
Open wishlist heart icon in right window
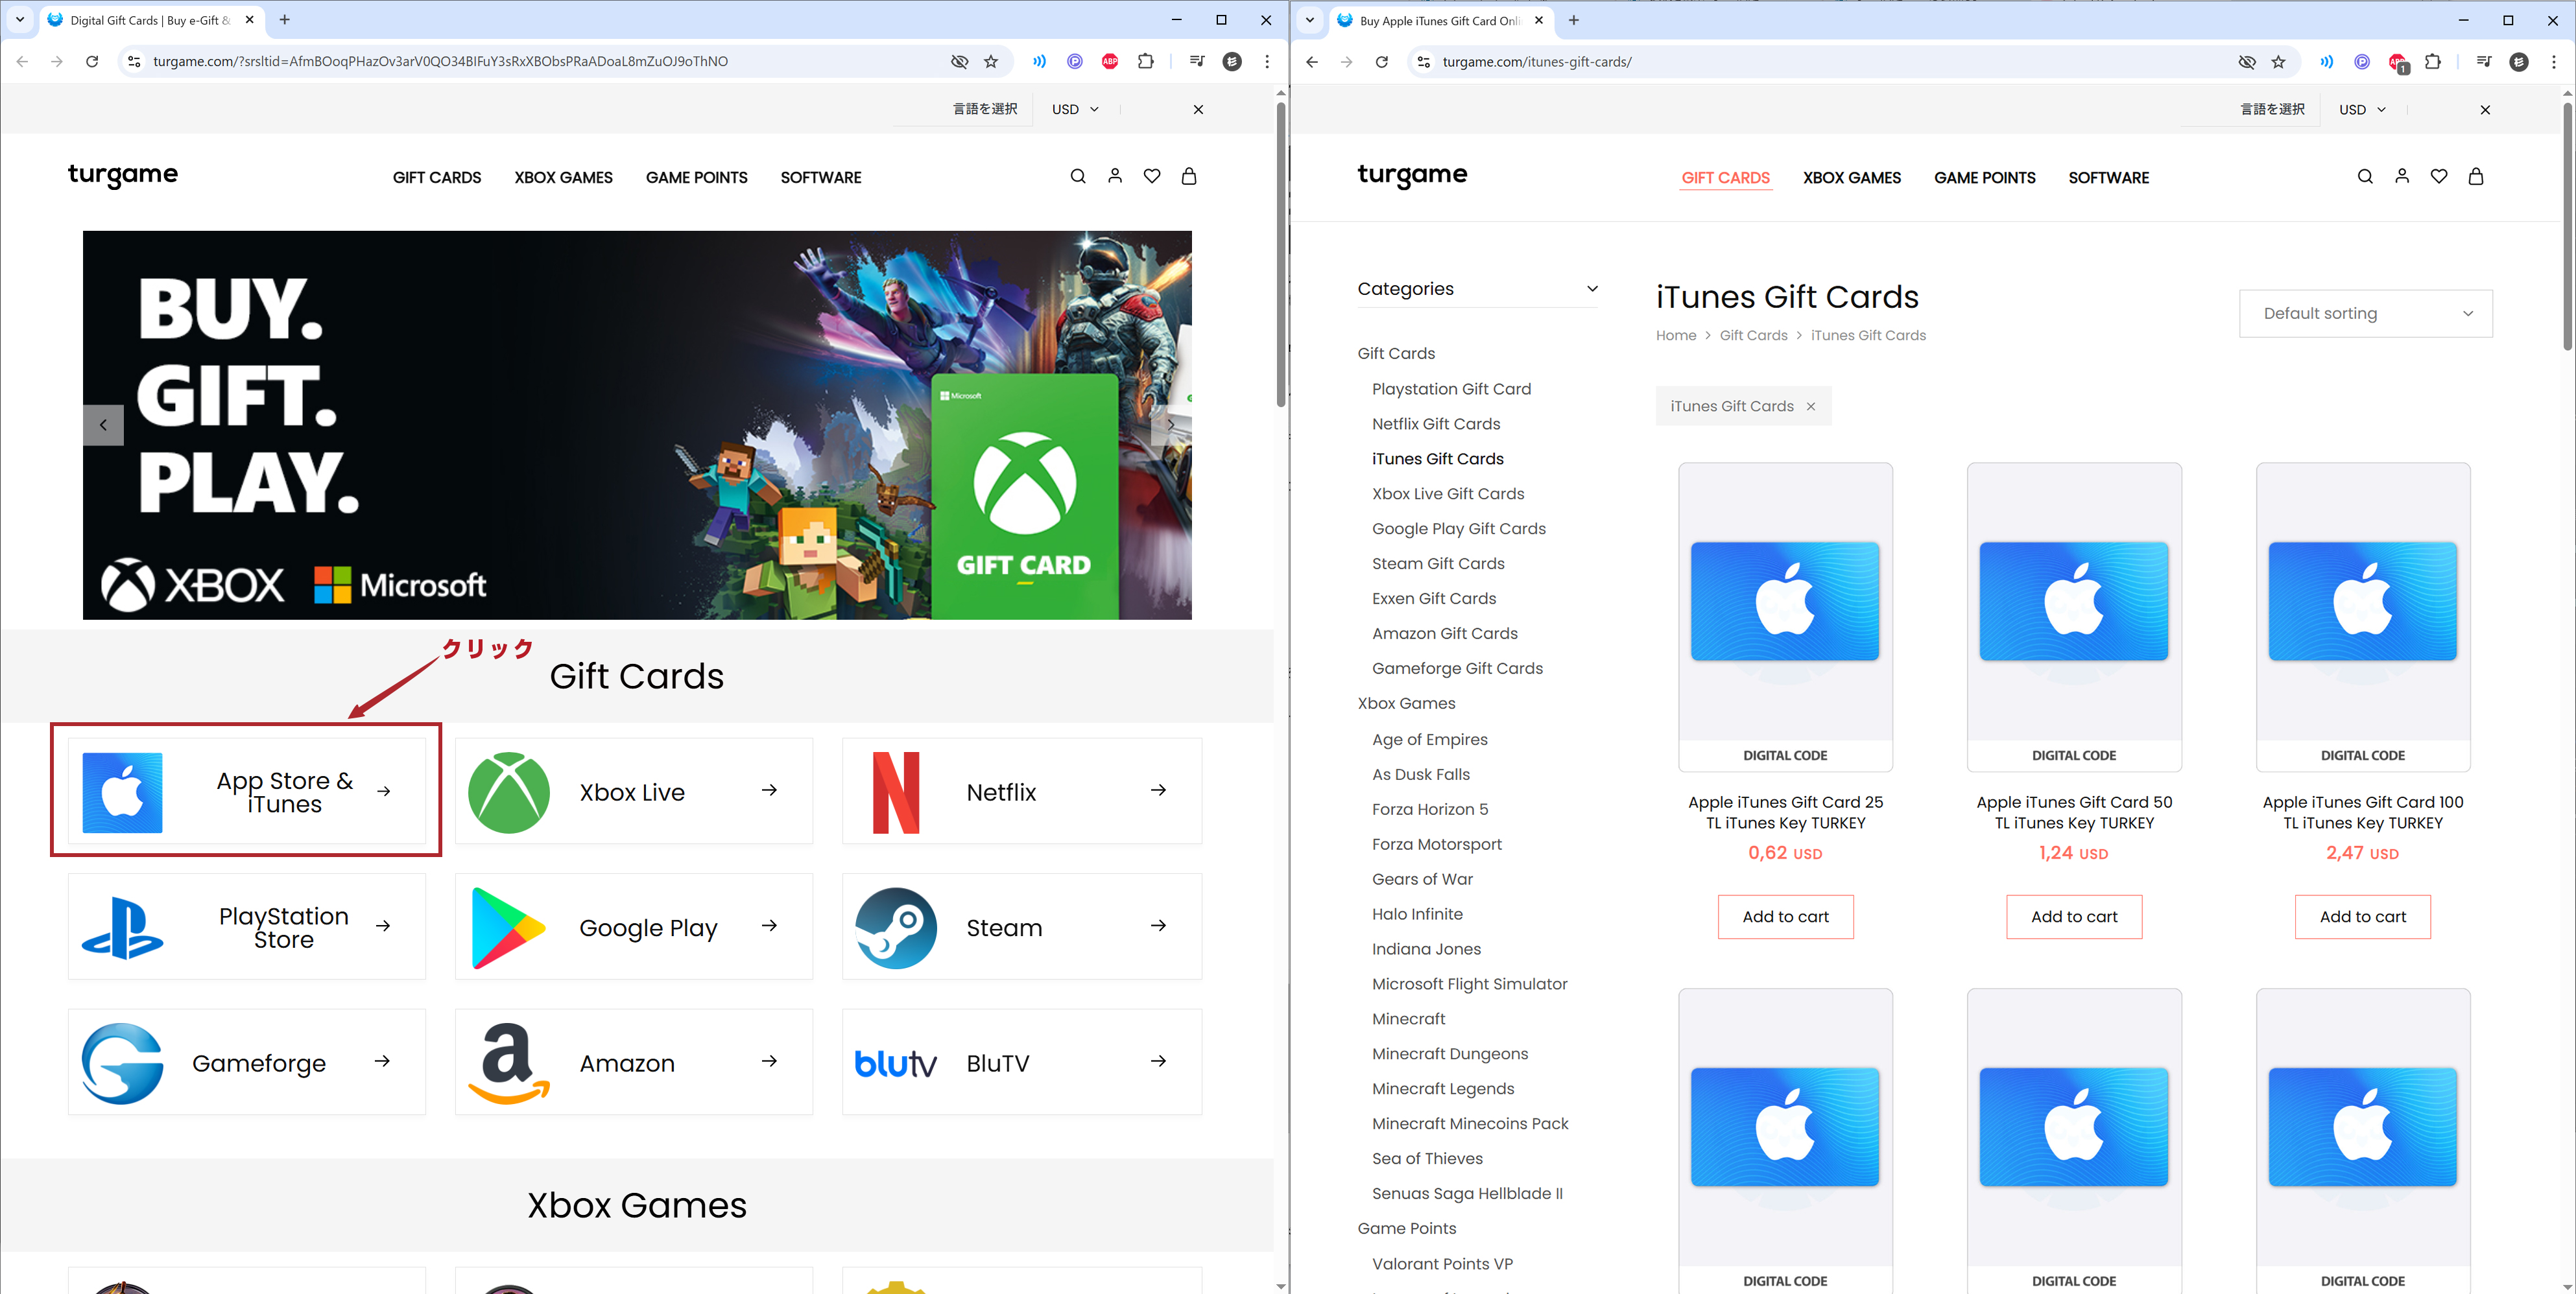pos(2439,176)
